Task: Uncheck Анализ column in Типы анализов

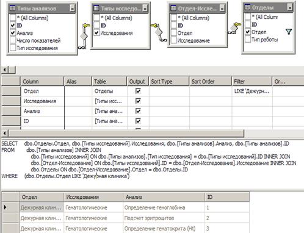Action: 13,33
